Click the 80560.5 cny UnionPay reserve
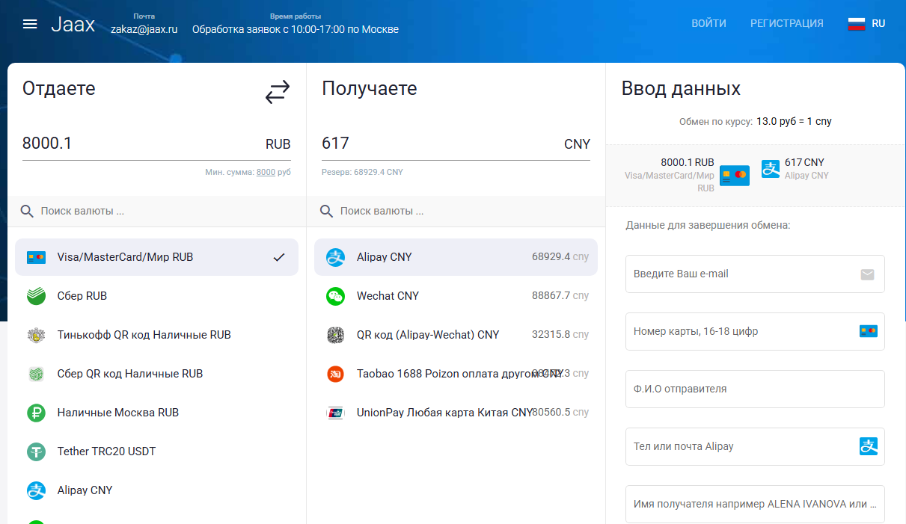The height and width of the screenshot is (524, 906). point(560,413)
